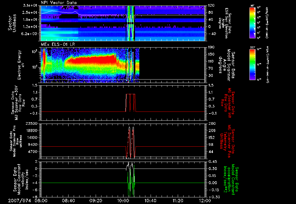
Task: Click the '98' telemetry tick label
Action: (211, 145)
